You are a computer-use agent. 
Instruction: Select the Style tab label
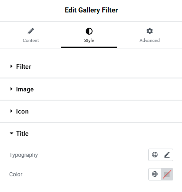(89, 41)
